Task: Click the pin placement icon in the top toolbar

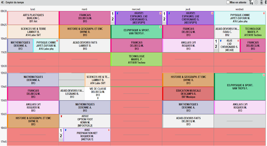Action: 251,2
